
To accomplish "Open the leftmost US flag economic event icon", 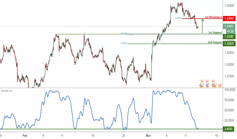I will click(201, 85).
